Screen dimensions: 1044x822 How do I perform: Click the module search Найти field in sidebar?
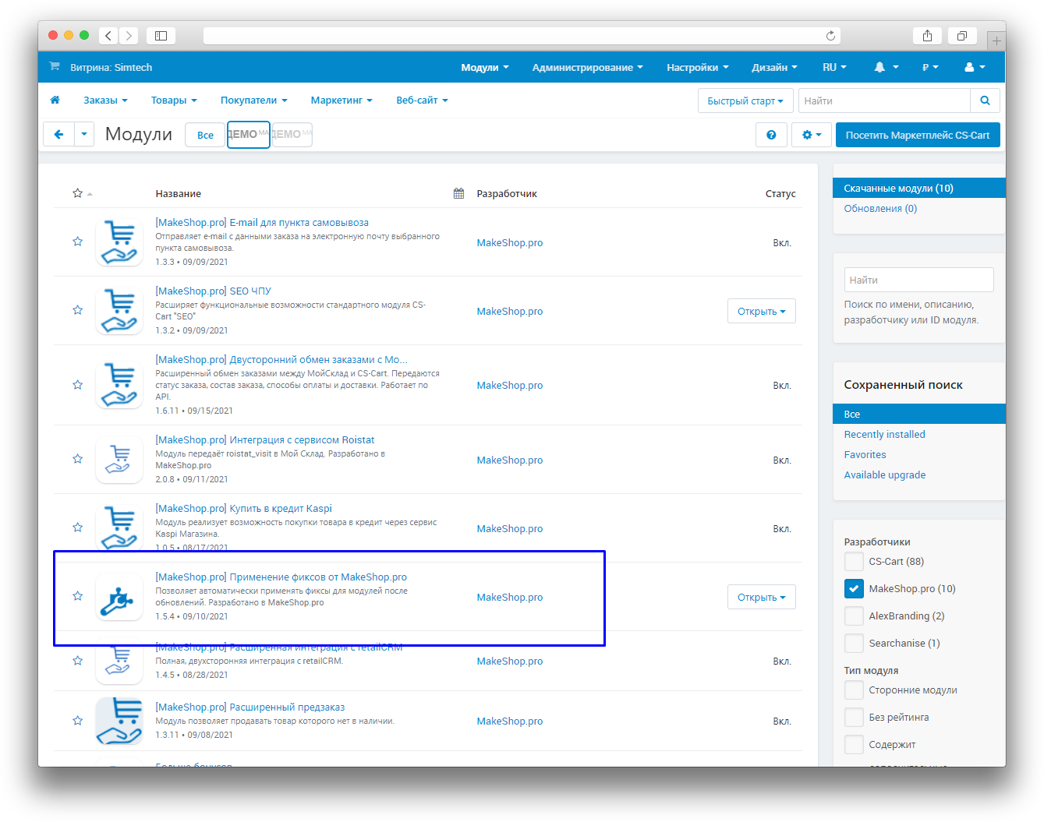point(918,280)
